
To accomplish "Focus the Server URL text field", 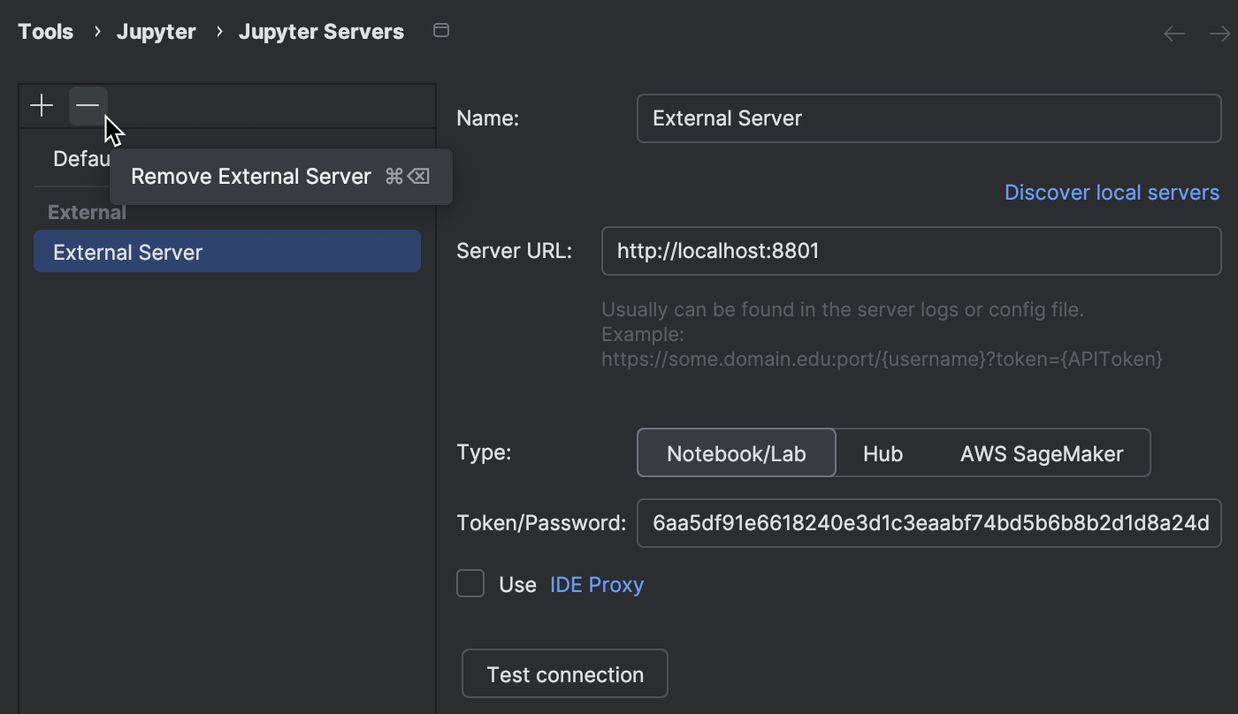I will (911, 252).
